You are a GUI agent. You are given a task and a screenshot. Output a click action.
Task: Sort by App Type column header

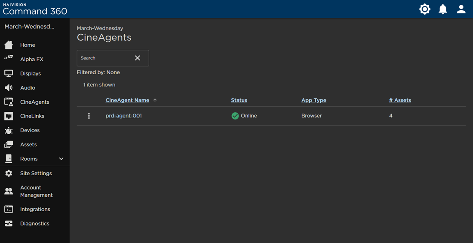[314, 100]
